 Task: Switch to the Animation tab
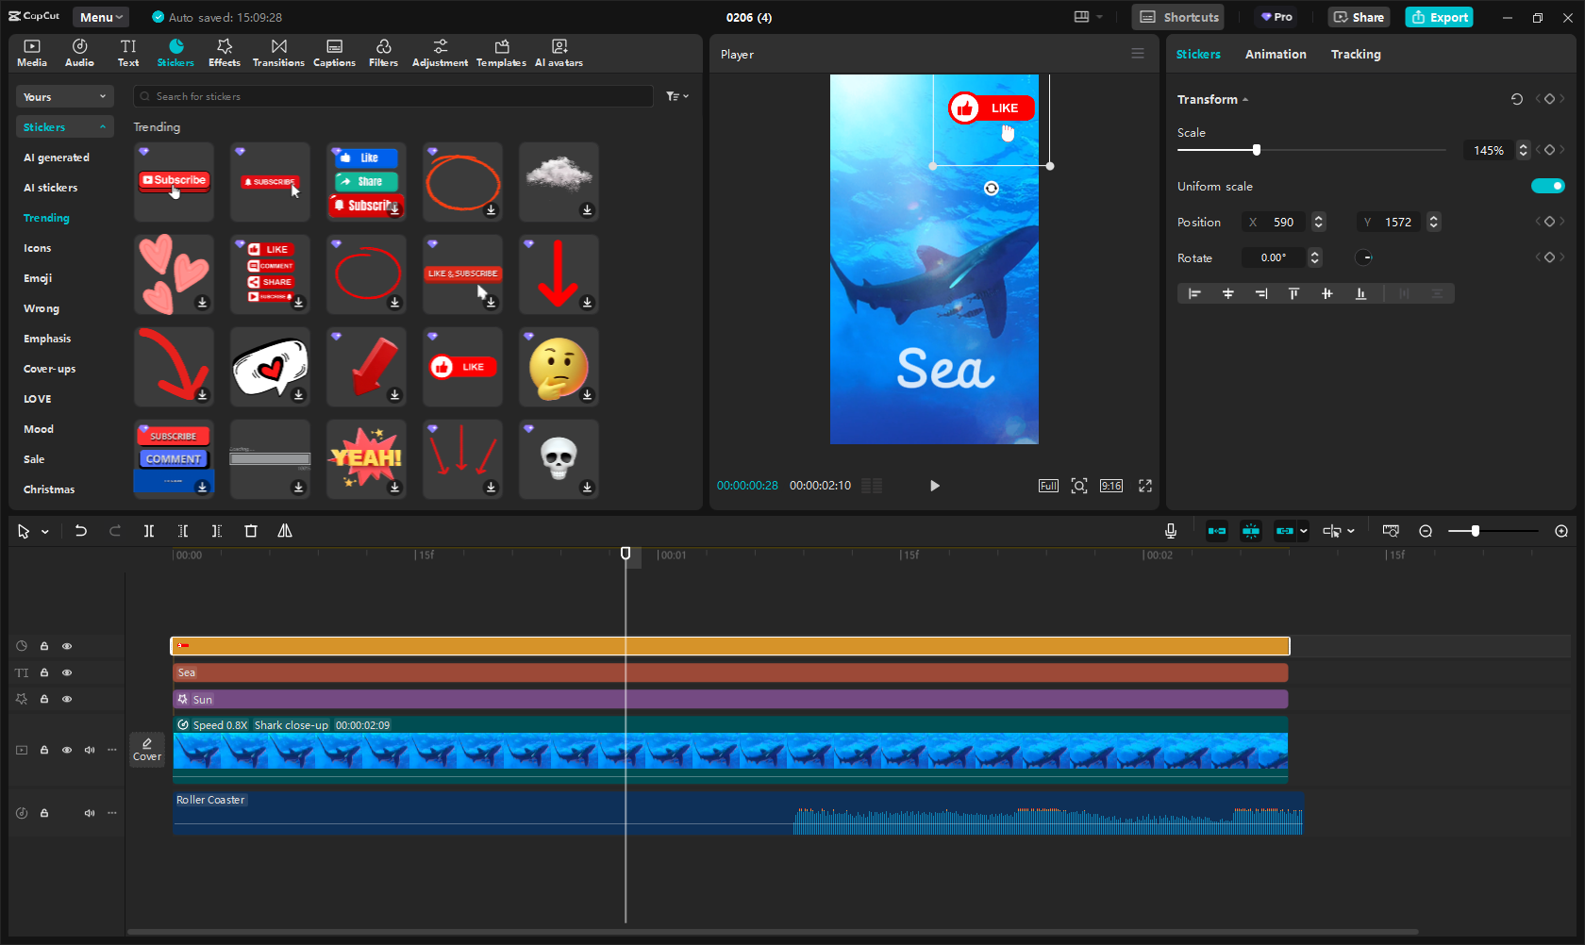1275,55
